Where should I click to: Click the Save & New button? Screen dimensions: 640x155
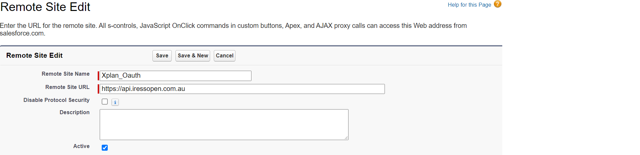[x=193, y=56]
